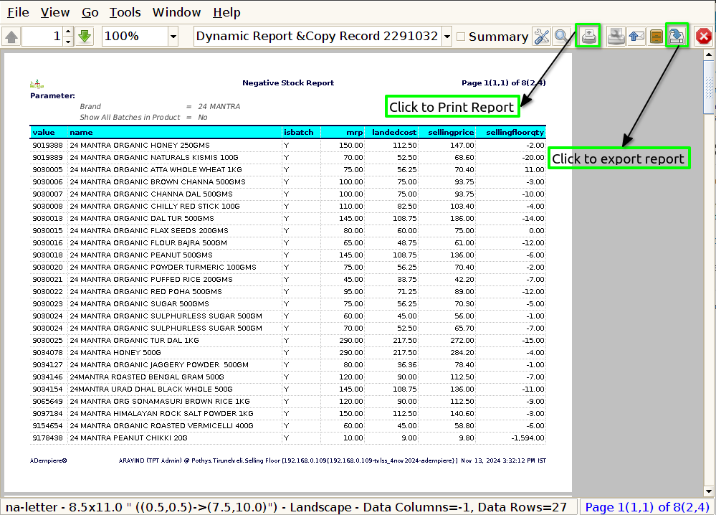
Task: Click the vertical scrollbar thumb
Action: tap(709, 88)
